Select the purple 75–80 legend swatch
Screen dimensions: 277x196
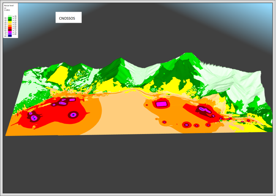(10, 34)
